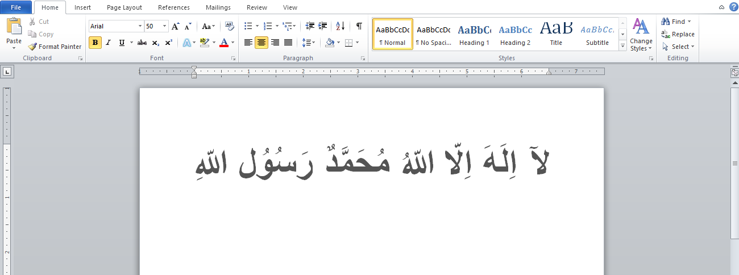The width and height of the screenshot is (739, 275).
Task: Open the font size dropdown
Action: (165, 26)
